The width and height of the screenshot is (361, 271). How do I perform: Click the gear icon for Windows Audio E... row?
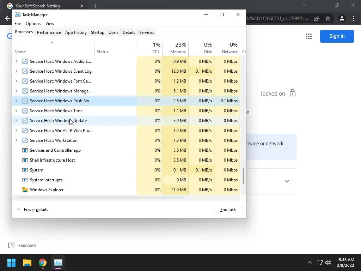[x=25, y=61]
